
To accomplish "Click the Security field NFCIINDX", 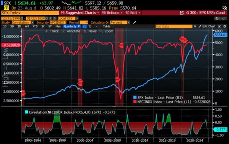I will click(x=58, y=22).
